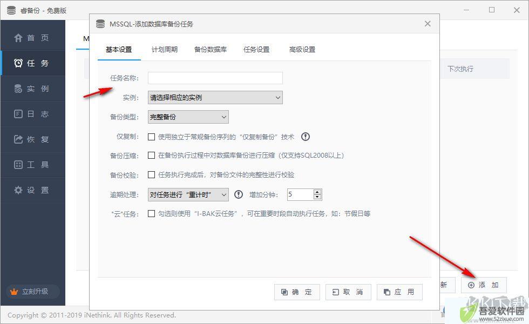Screen dimensions: 529x324
Task: Open the 设置 settings sidebar item
Action: [33, 190]
